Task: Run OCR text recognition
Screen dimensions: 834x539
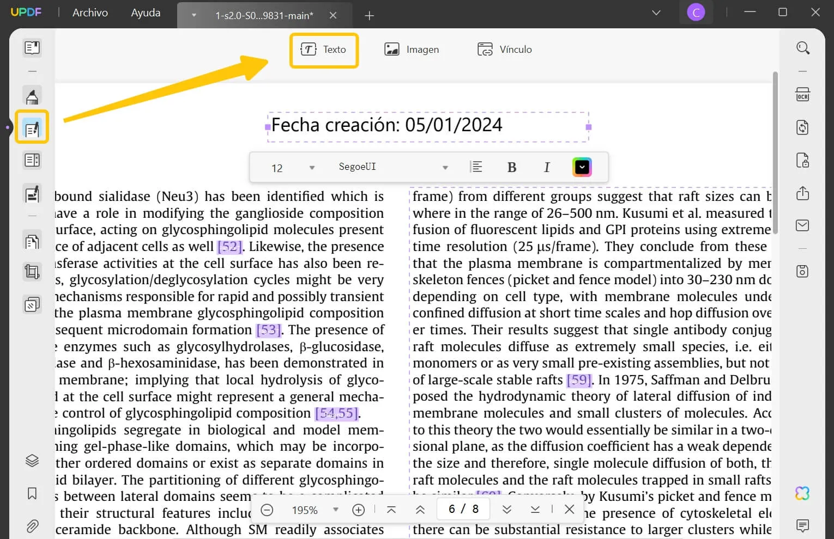Action: [x=802, y=95]
